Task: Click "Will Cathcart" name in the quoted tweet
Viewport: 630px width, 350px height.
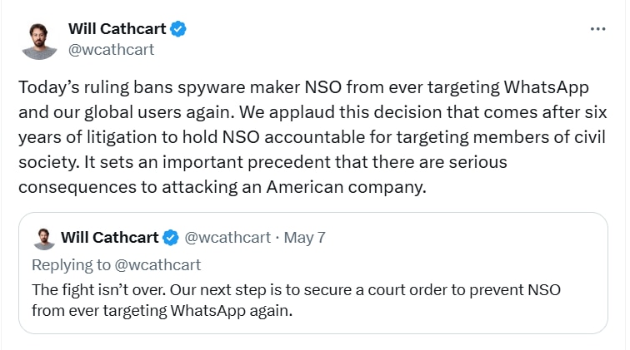Action: point(109,238)
